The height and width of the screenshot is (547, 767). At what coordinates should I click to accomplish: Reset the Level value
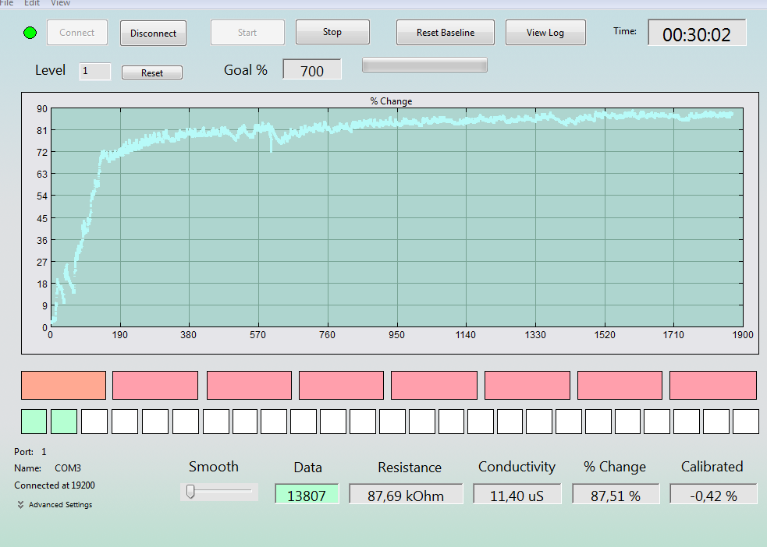click(x=152, y=72)
